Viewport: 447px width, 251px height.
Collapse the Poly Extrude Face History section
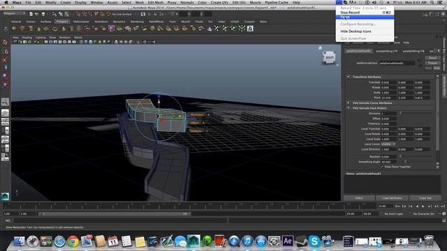coord(348,108)
